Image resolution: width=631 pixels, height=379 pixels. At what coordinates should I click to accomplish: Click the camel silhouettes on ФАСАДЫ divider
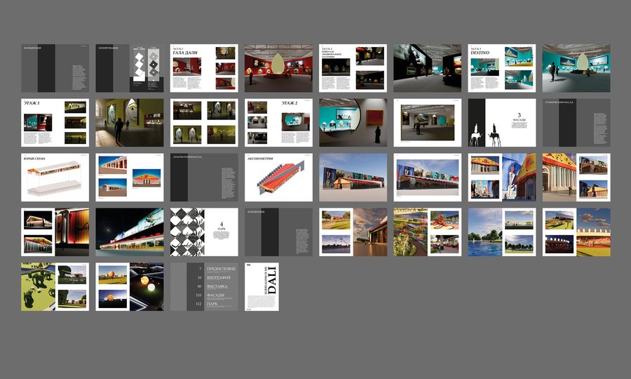(x=485, y=135)
